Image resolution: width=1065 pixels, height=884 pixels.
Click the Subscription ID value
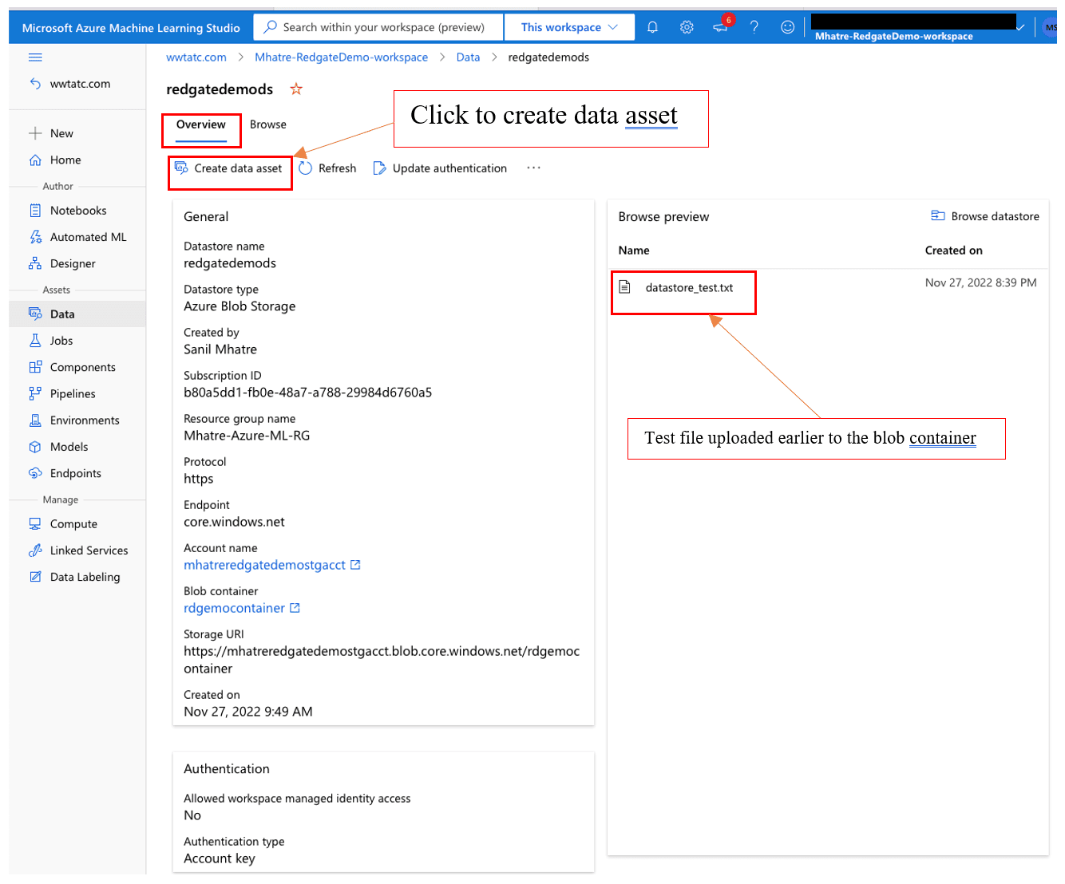[307, 393]
